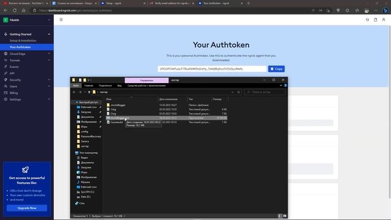
Task: Expand the Tunnels section
Action: pos(49,60)
